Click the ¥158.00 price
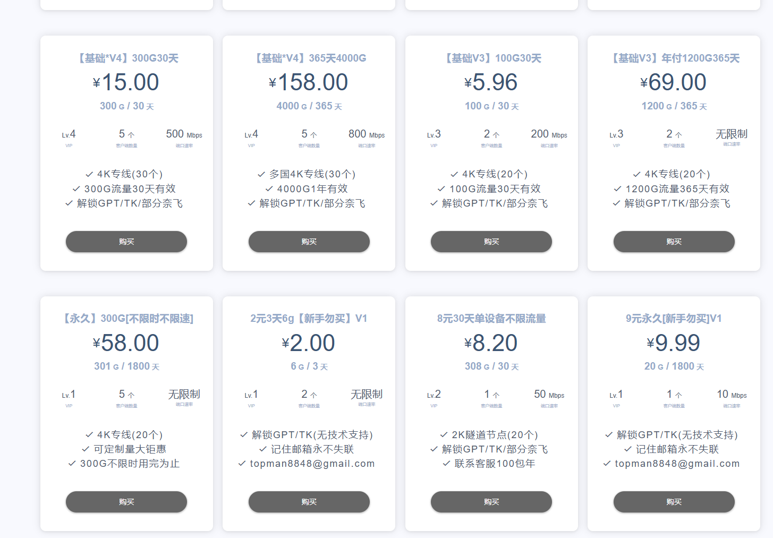This screenshot has height=538, width=773. pos(309,82)
